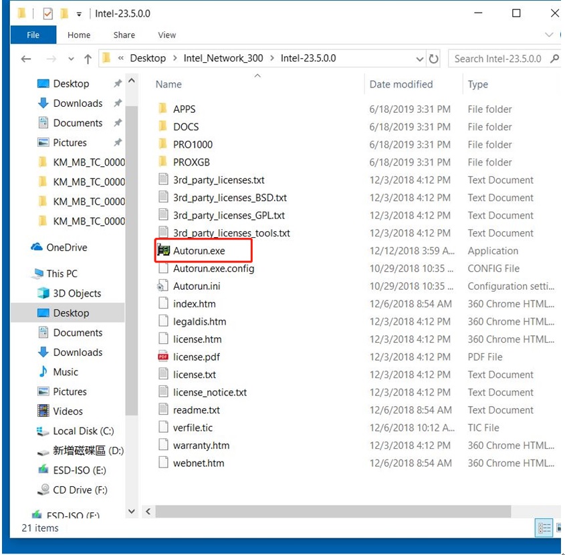Expand the address bar history dropdown
The height and width of the screenshot is (555, 565).
coord(419,59)
